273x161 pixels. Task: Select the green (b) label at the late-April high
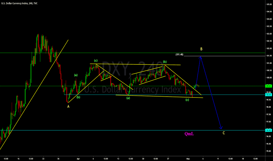click(165, 61)
